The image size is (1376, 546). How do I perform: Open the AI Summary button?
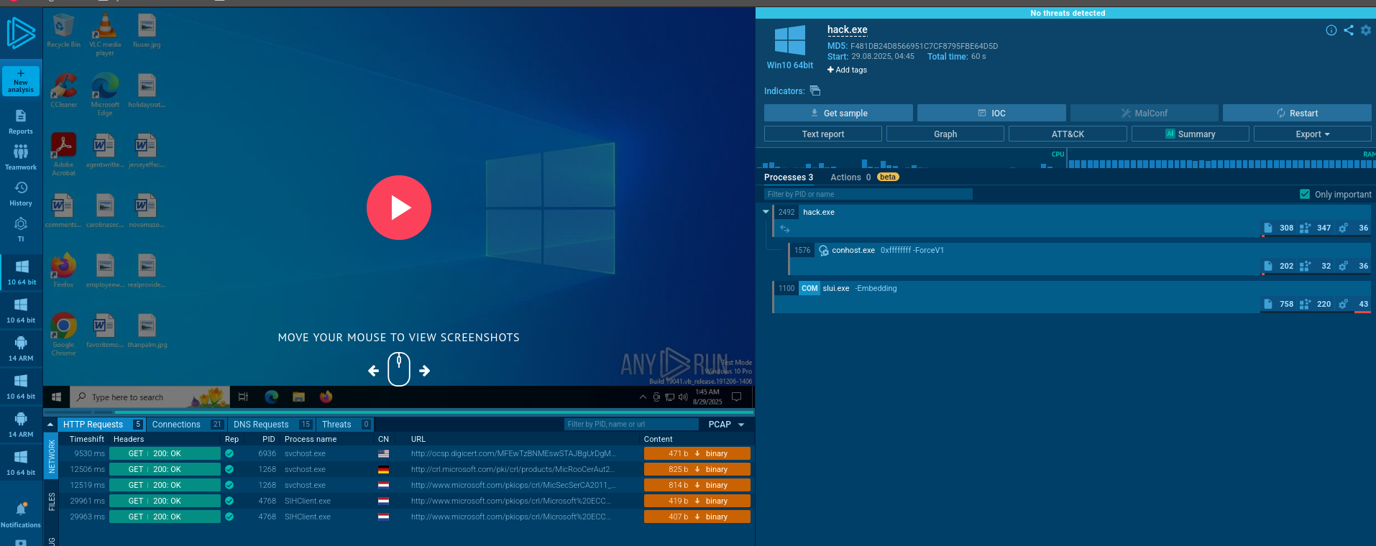click(1191, 134)
